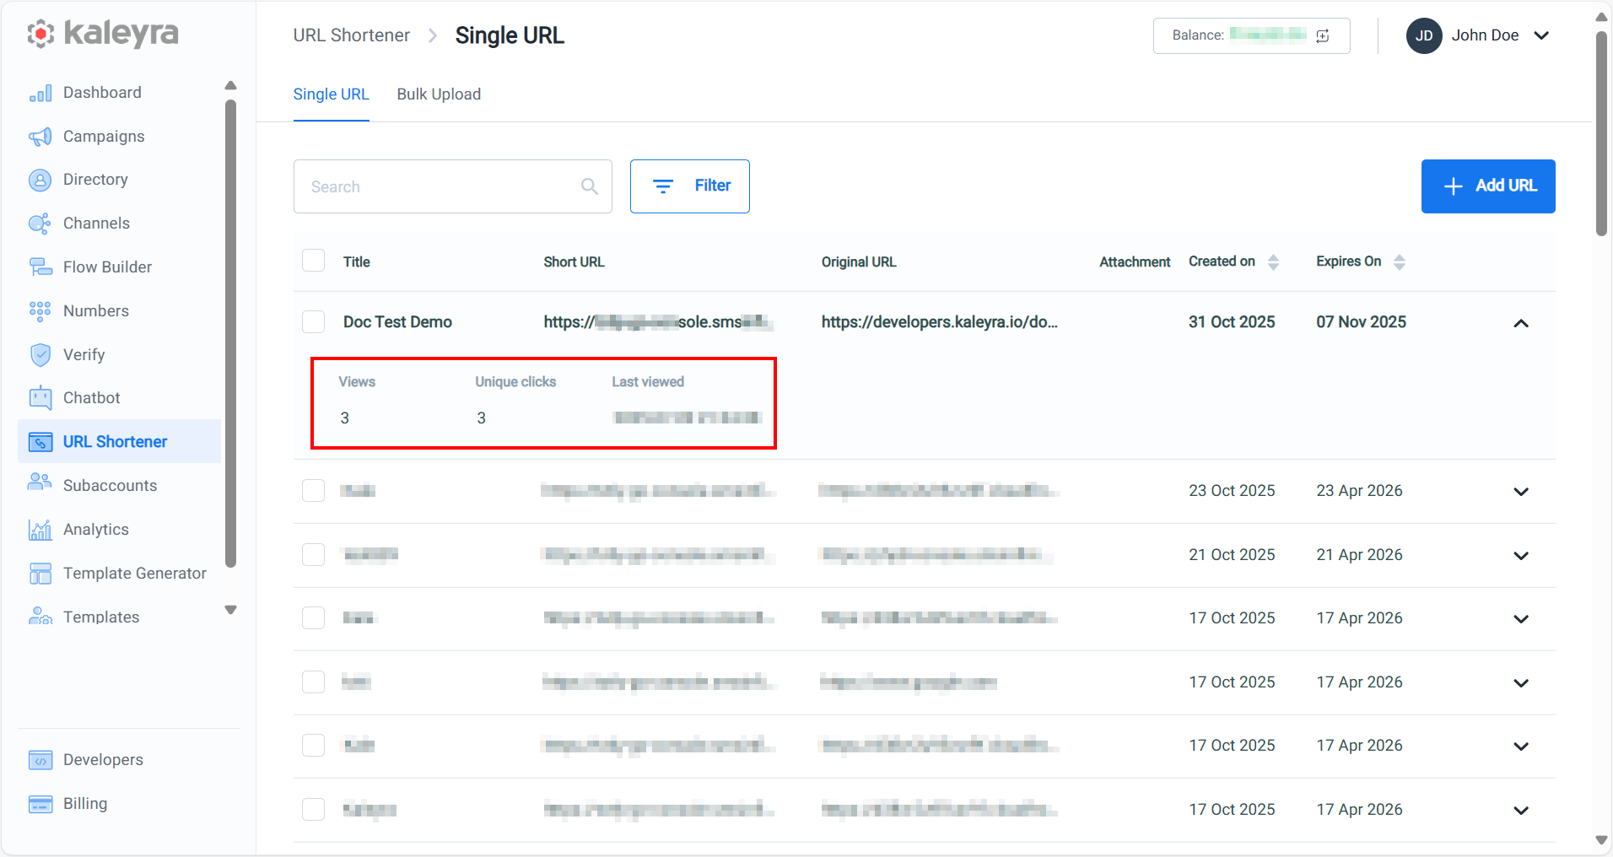Open the Filter options
Viewport: 1613px width, 857px height.
[x=690, y=186]
